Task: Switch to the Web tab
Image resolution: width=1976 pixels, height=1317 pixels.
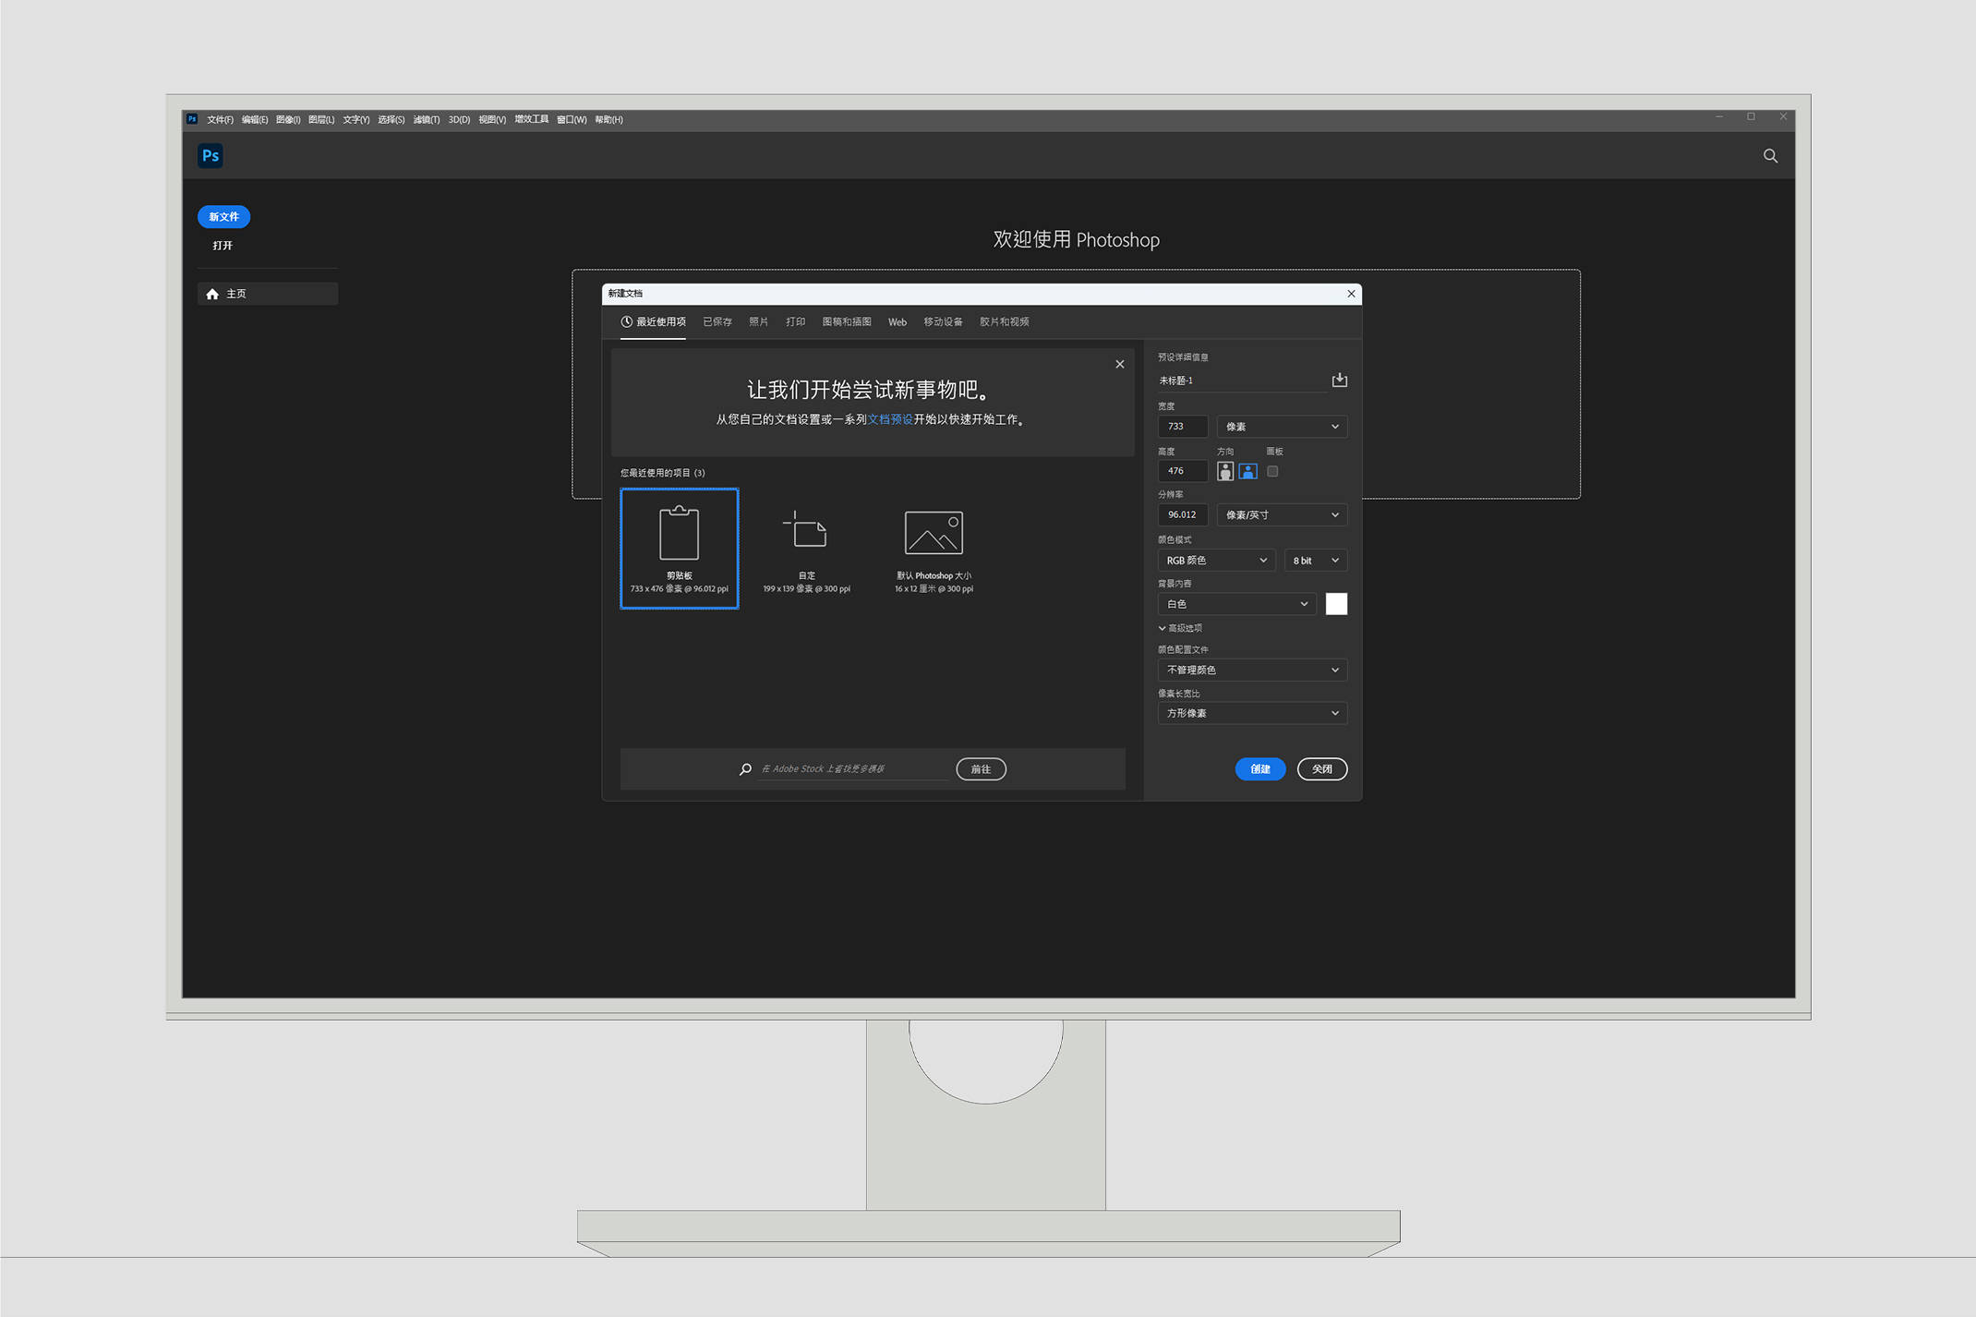Action: pyautogui.click(x=898, y=322)
